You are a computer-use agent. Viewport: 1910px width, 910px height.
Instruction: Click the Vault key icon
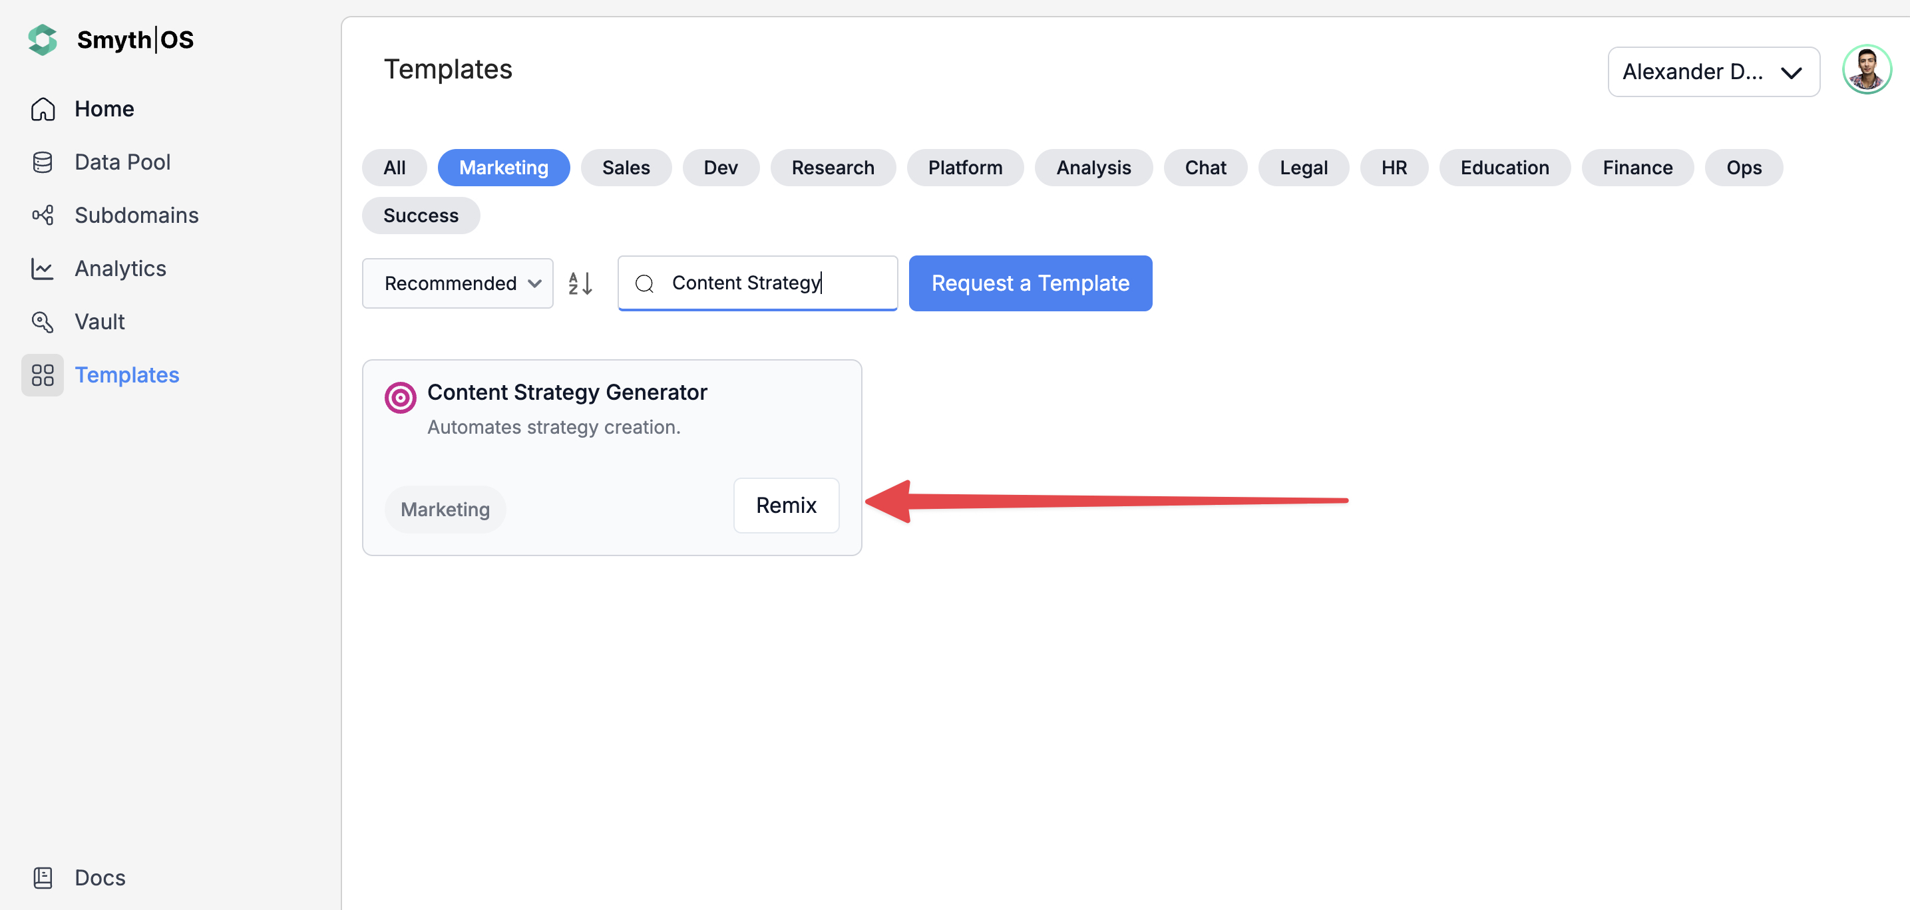(x=43, y=321)
